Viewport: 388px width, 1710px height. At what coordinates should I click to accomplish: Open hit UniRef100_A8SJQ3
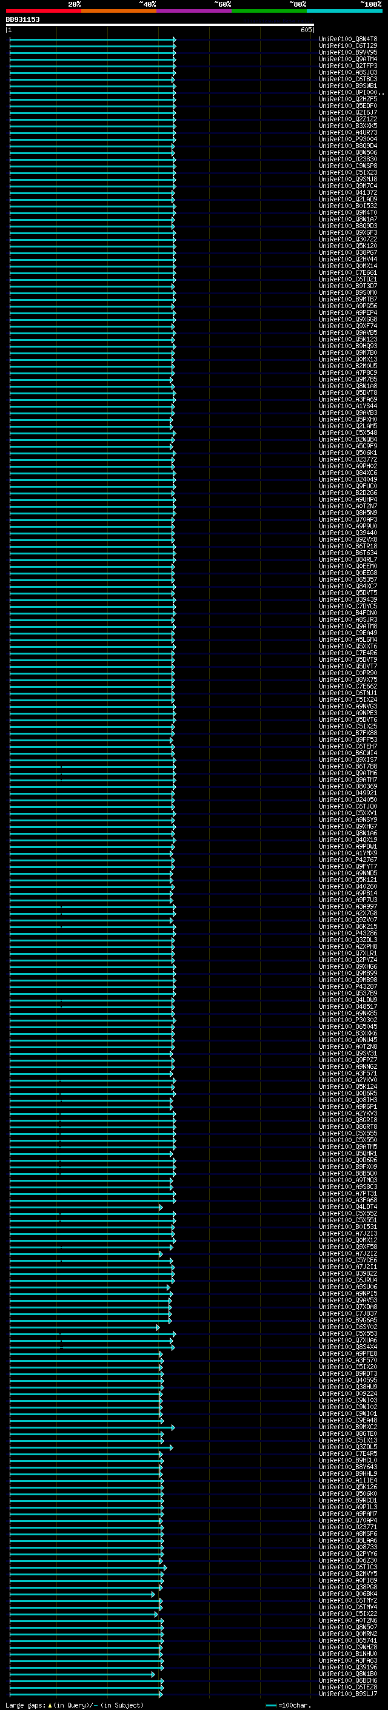[347, 72]
